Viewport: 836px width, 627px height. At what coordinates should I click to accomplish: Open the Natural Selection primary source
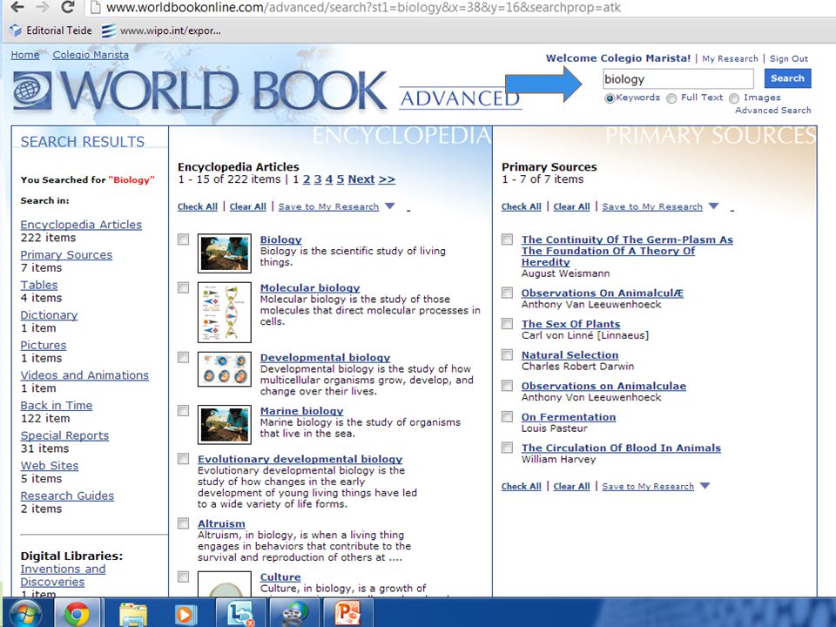click(x=570, y=355)
